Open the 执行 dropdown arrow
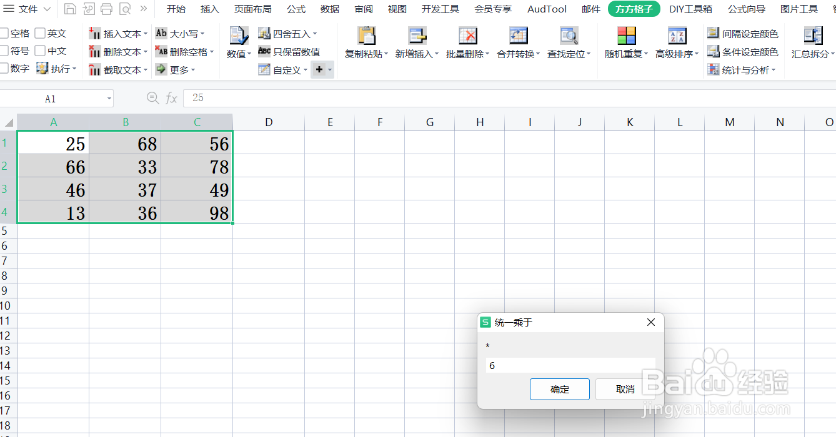This screenshot has height=437, width=836. pyautogui.click(x=74, y=69)
